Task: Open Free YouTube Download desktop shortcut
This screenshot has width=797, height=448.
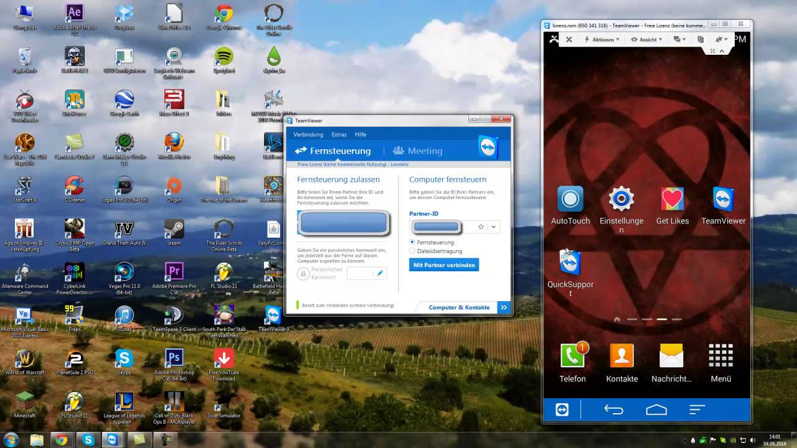Action: tap(224, 364)
